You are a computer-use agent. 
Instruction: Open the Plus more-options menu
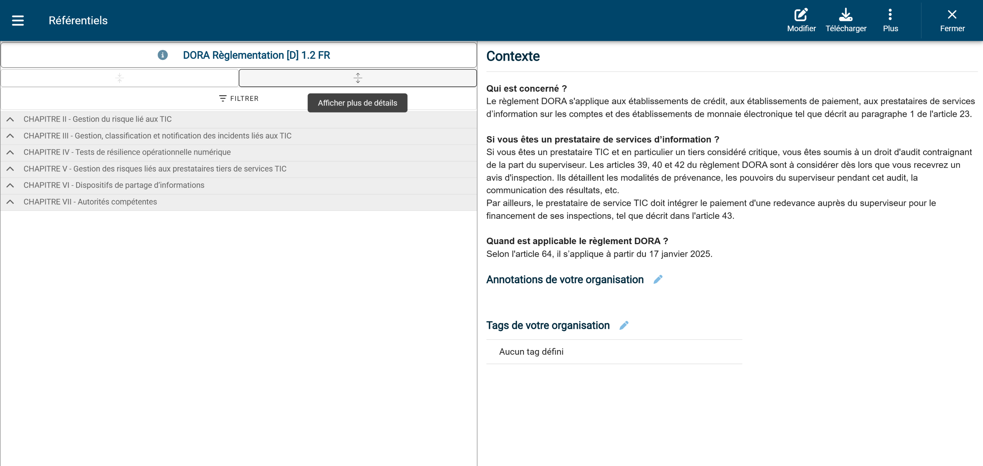point(890,15)
